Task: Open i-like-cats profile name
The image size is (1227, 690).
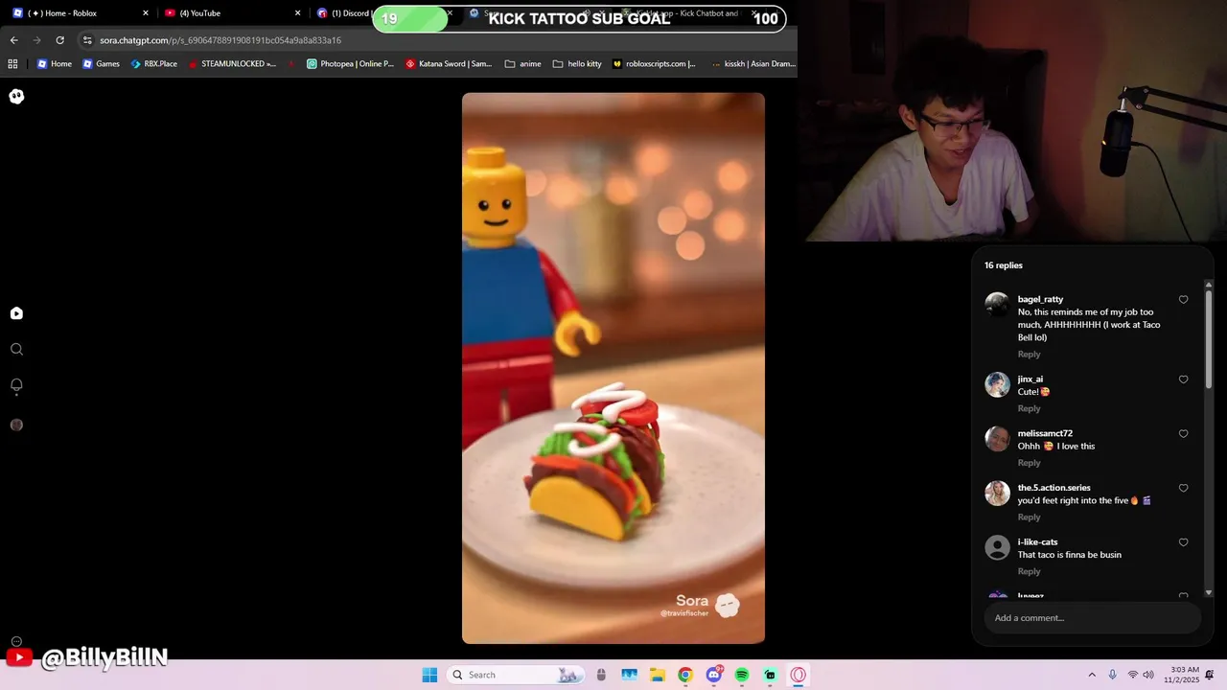Action: click(x=1037, y=542)
